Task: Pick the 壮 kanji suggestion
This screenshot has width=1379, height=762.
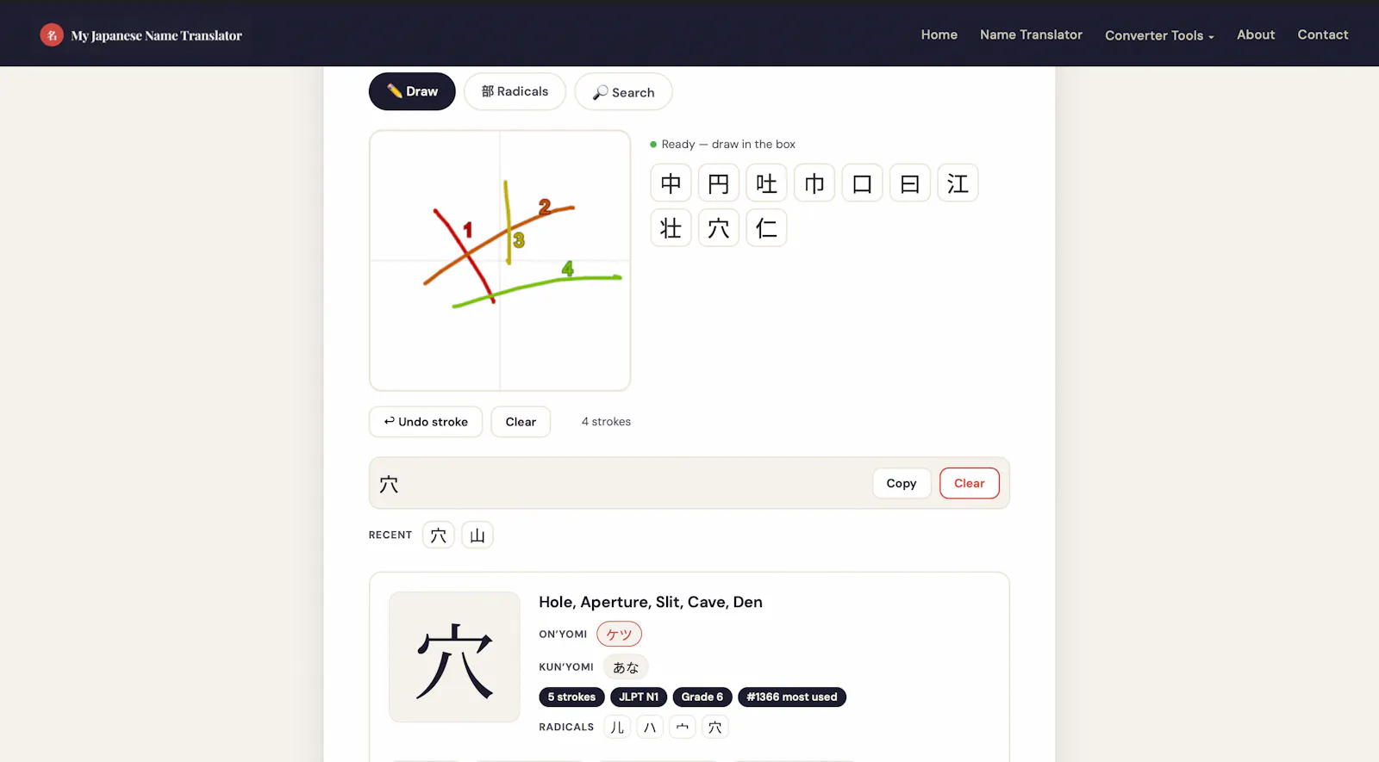Action: pos(671,228)
